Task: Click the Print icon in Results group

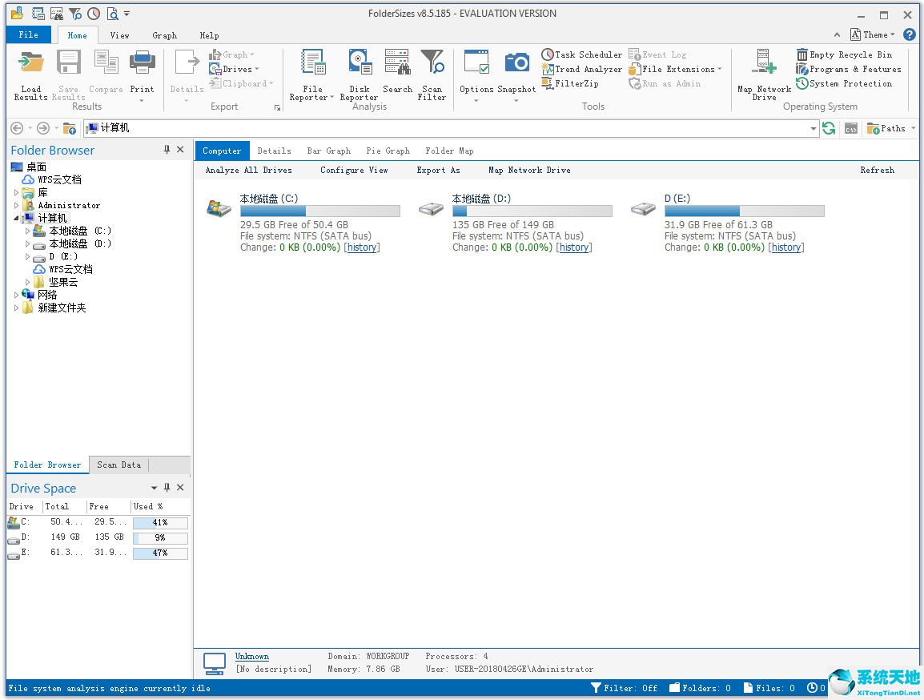Action: pos(142,62)
